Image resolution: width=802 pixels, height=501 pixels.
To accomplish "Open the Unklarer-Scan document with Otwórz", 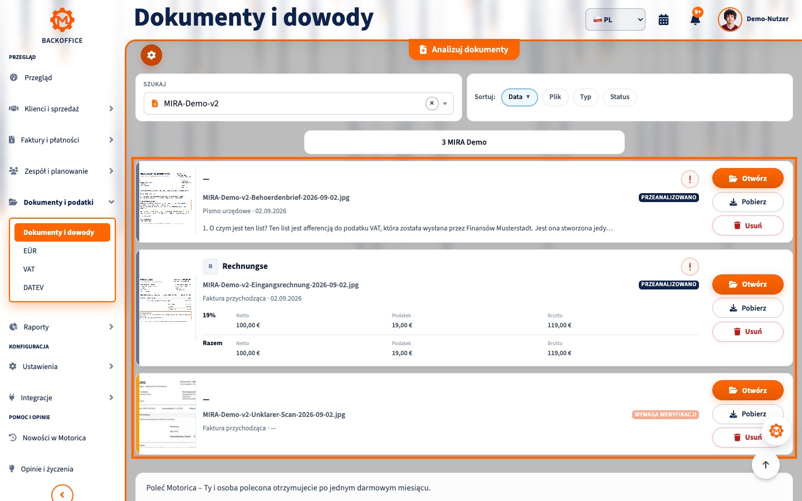I will [x=748, y=391].
